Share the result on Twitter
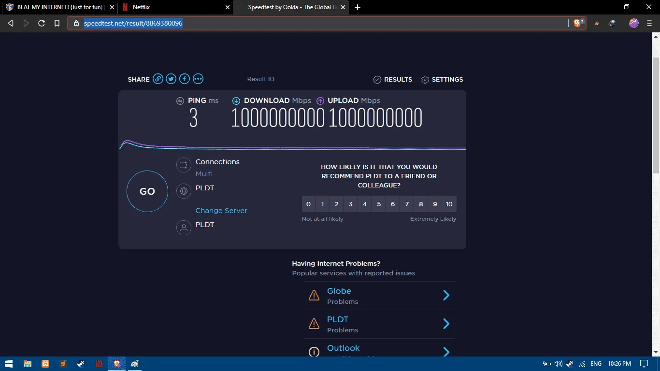 click(171, 79)
